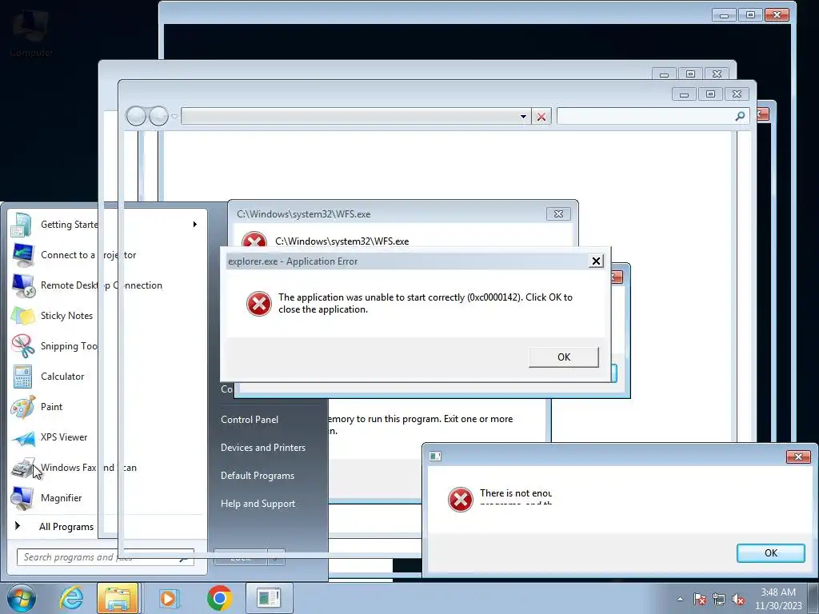Click the Calculator icon in Start menu

[22, 376]
